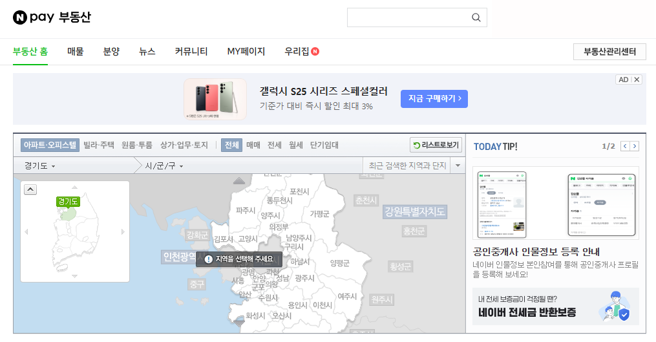
Task: Pan mini map left arrow
Action: 26,231
